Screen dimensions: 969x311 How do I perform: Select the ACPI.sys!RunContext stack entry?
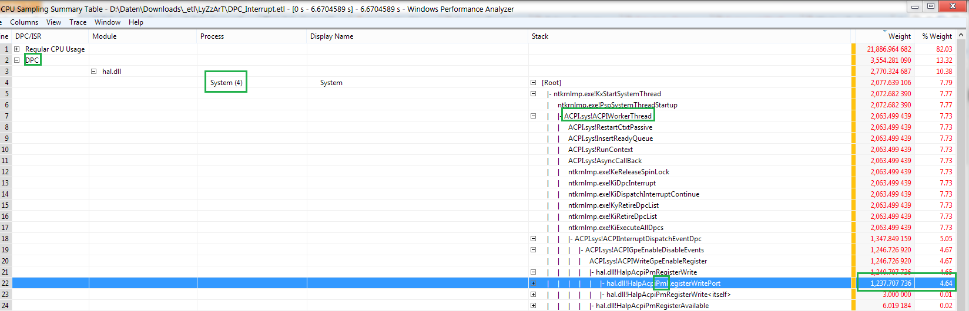tap(601, 150)
